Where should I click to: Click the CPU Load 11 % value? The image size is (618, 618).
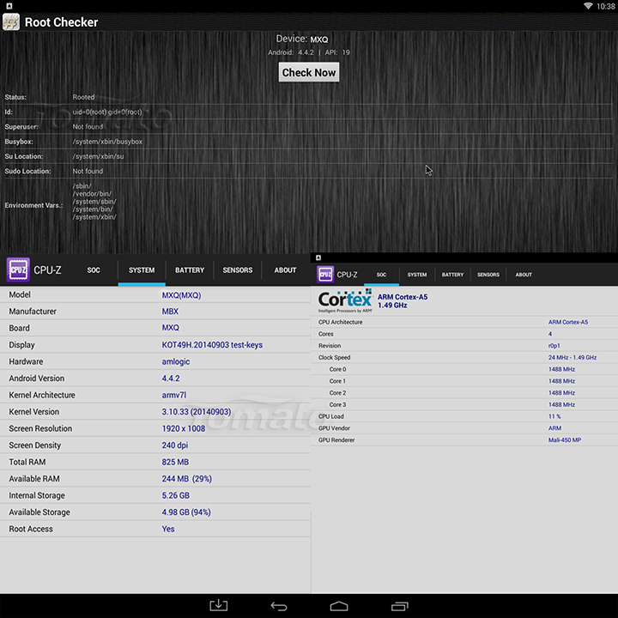pos(554,416)
